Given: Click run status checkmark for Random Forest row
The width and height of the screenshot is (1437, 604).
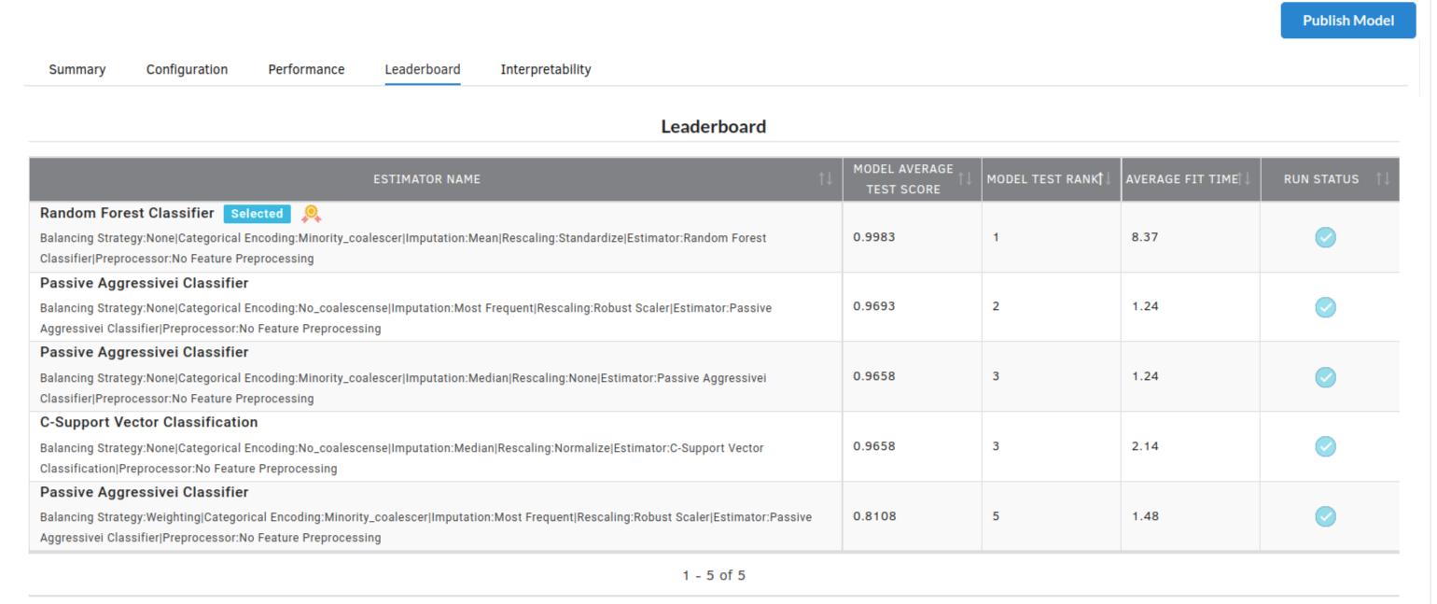Looking at the screenshot, I should point(1325,237).
